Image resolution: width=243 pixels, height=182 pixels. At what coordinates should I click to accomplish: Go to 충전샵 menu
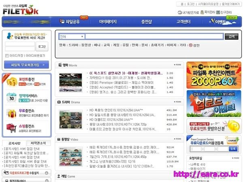[x=147, y=22]
